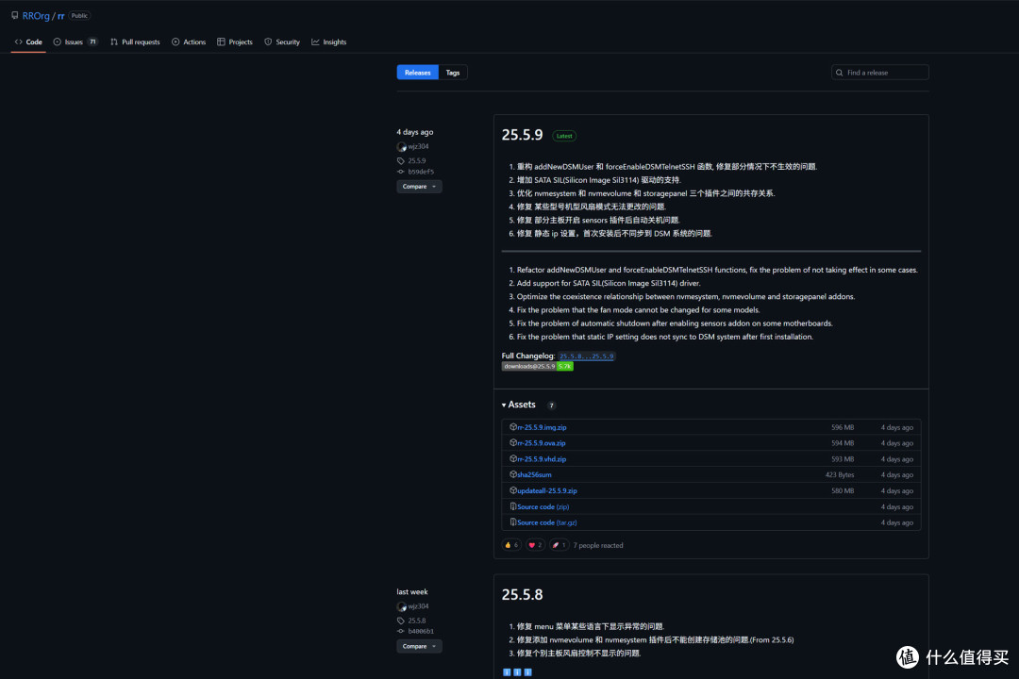Screen dimensions: 1019x679
Task: Open wjz304 profile for release 25.5.9
Action: coord(419,146)
